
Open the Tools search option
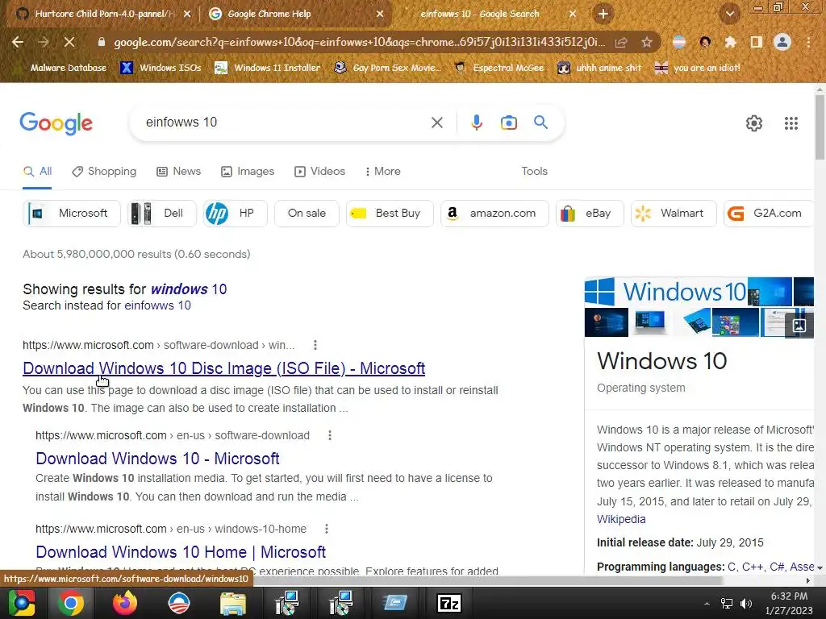tap(534, 171)
